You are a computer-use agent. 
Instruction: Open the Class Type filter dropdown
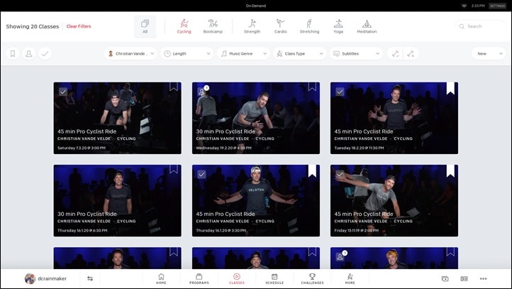pyautogui.click(x=300, y=54)
